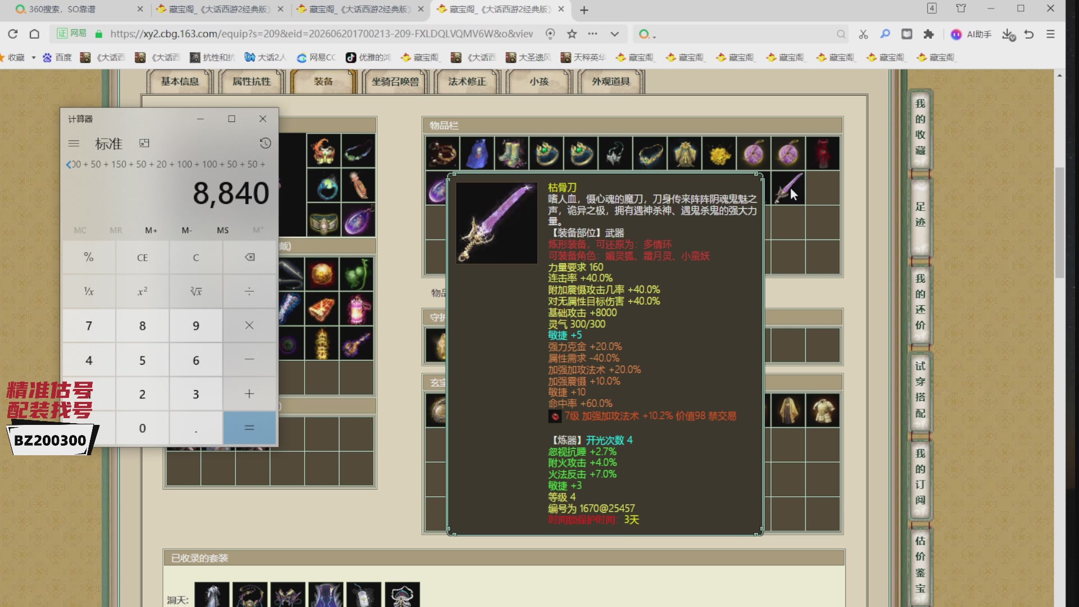Open the 基本信息 tab
This screenshot has width=1079, height=607.
(x=180, y=81)
